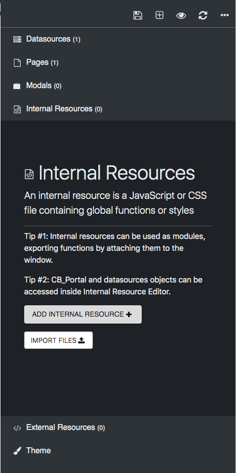Toggle preview with the eye icon

click(181, 15)
